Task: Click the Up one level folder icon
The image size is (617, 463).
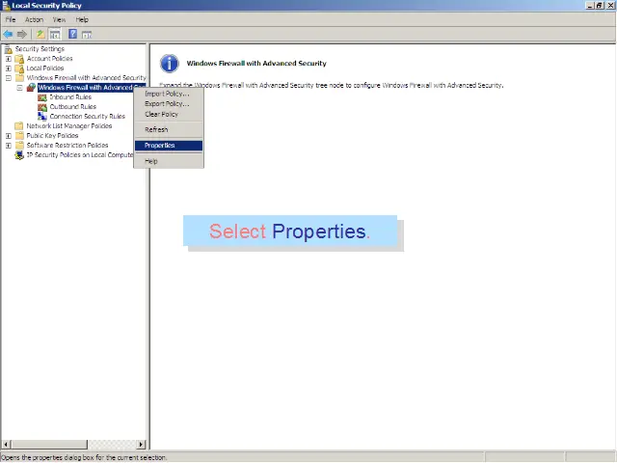Action: (x=40, y=35)
